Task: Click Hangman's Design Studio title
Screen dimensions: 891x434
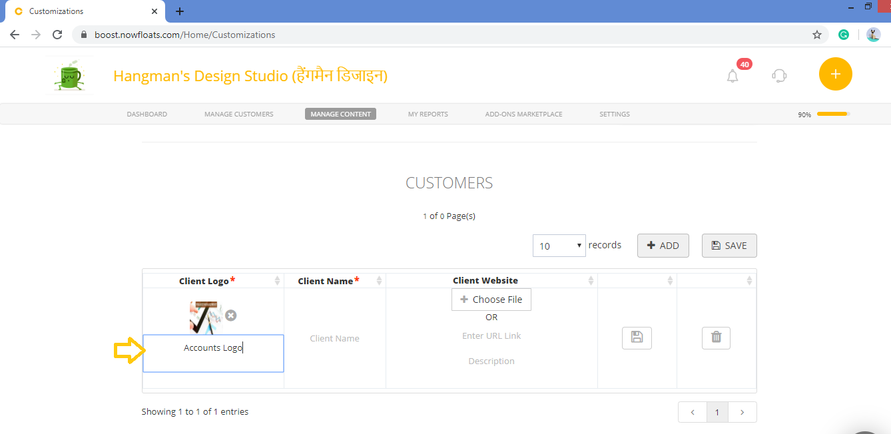Action: click(250, 76)
